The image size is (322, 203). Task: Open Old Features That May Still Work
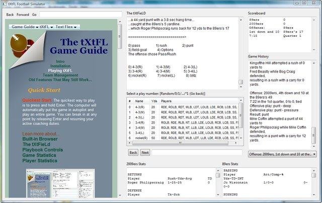(x=60, y=80)
